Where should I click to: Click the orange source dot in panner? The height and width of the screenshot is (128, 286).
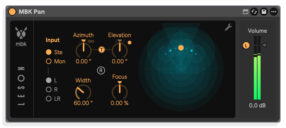[181, 48]
